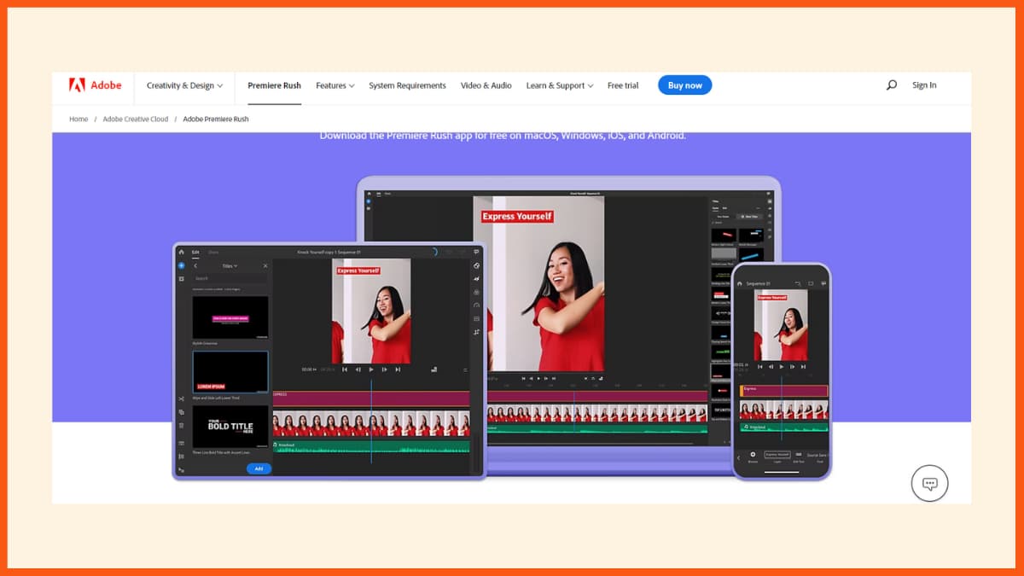1024x576 pixels.
Task: Tap the Undo icon on the phone screen
Action: (799, 283)
